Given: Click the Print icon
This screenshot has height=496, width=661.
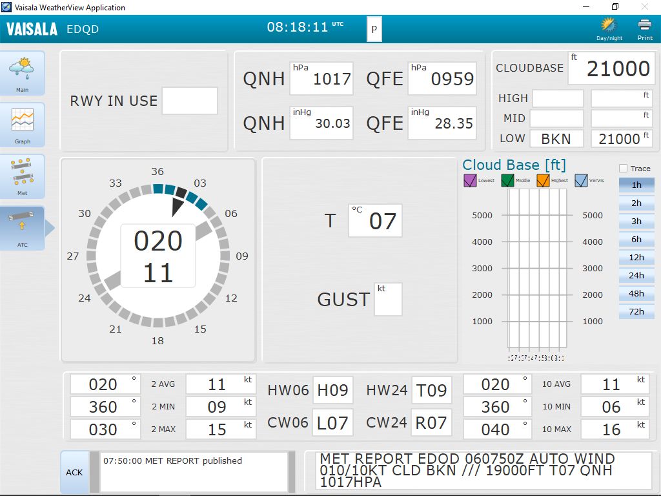Looking at the screenshot, I should (x=645, y=28).
